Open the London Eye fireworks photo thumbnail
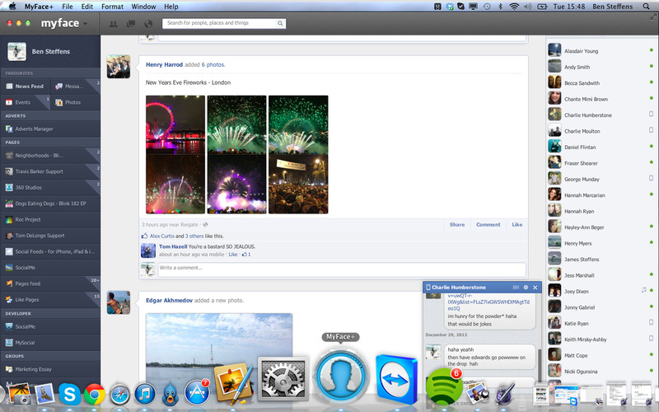Viewport: 659px width, 412px height. (175, 124)
